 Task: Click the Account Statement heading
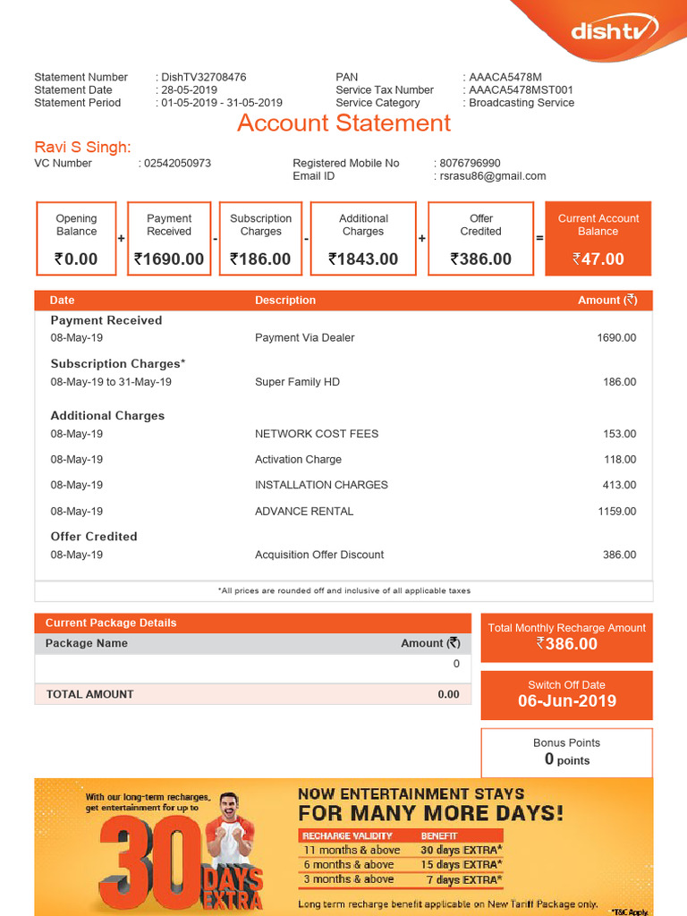click(343, 123)
